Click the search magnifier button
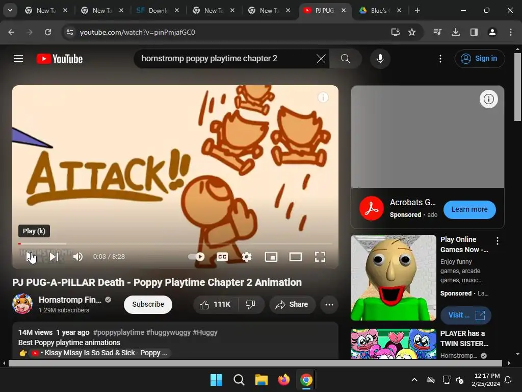Screen dimensions: 522x392 (x=345, y=59)
